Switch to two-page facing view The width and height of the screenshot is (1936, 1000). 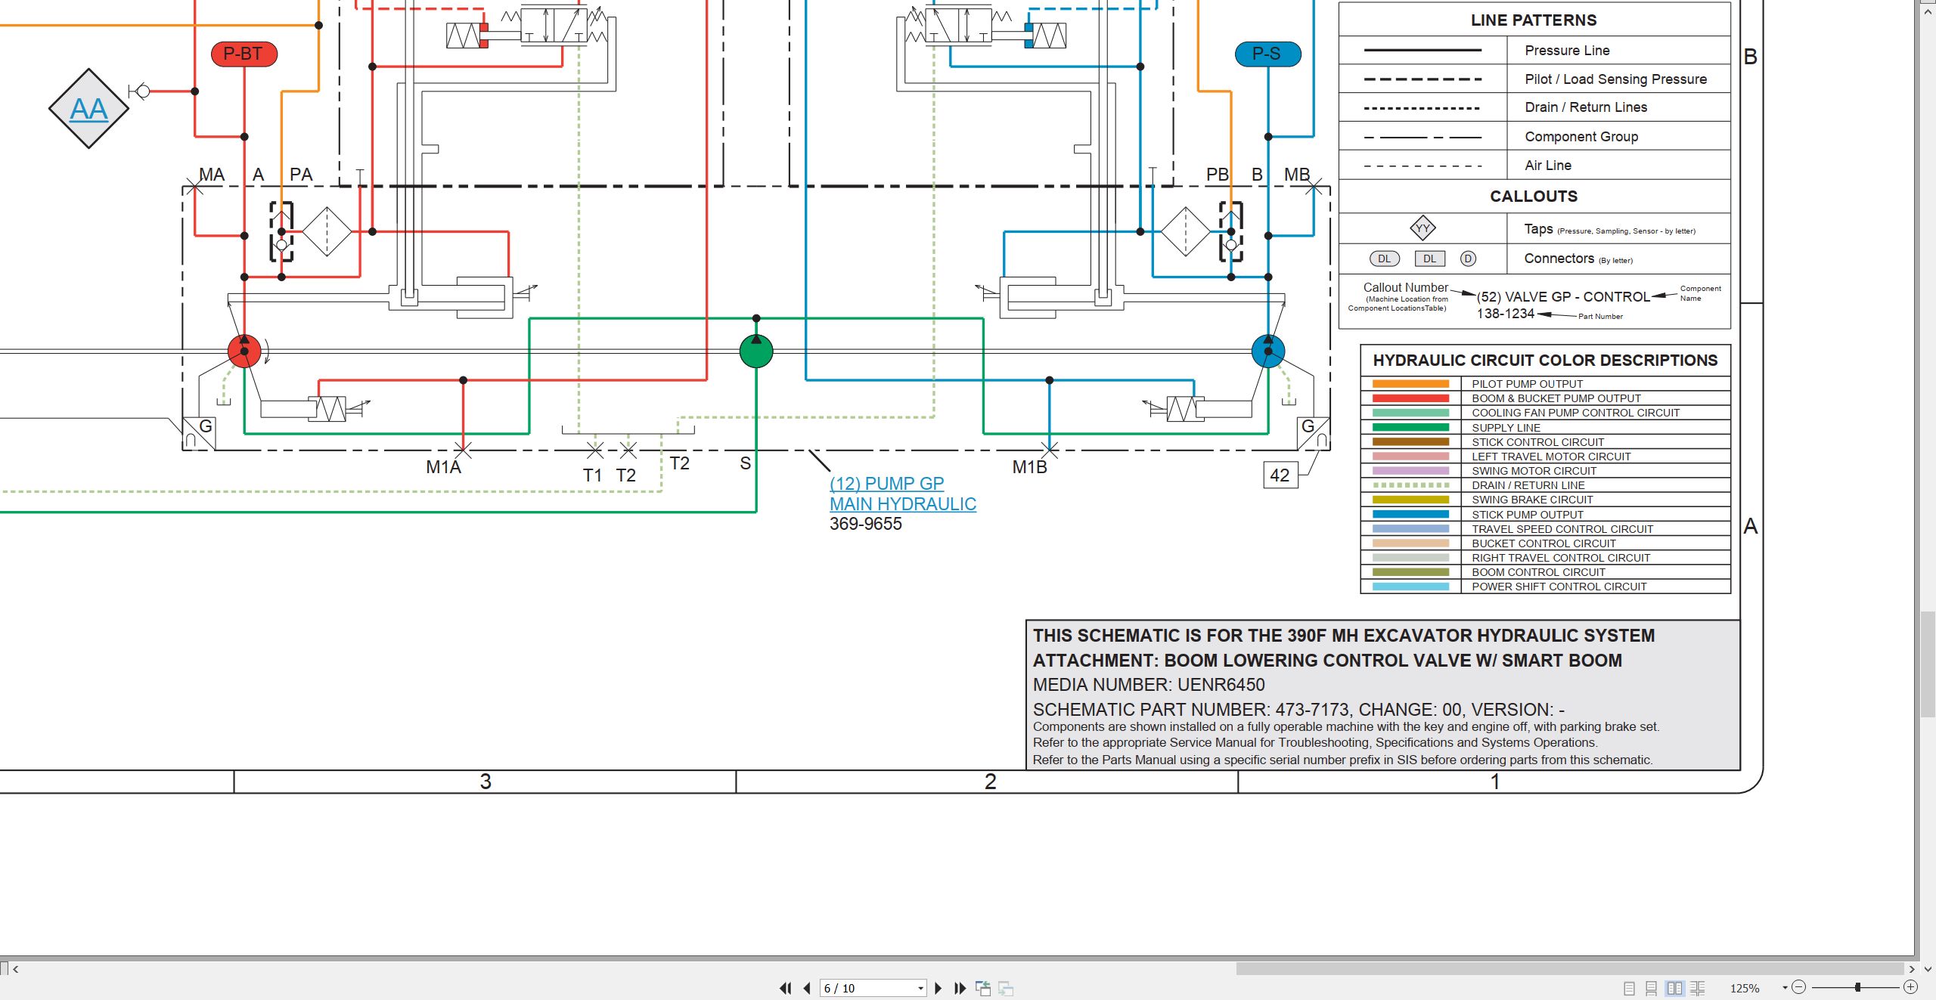pyautogui.click(x=1675, y=988)
